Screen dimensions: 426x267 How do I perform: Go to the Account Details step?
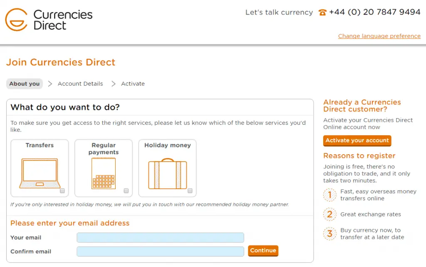pos(80,84)
